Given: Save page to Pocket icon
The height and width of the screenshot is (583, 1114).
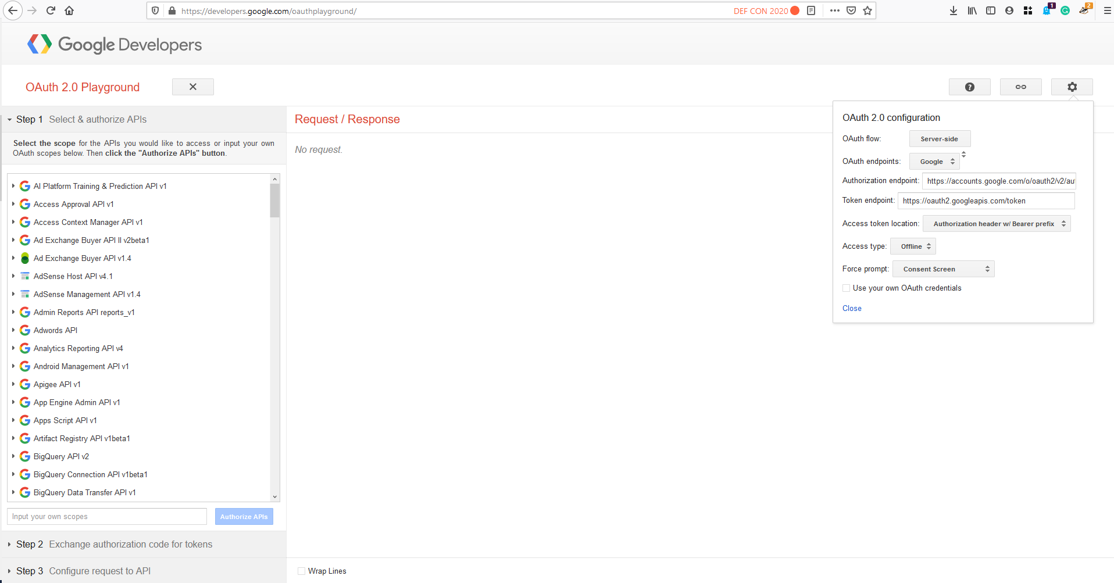Looking at the screenshot, I should point(851,10).
